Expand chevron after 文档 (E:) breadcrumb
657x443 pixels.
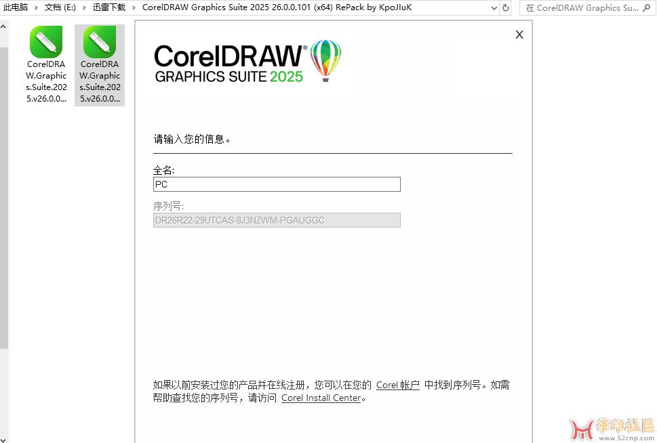84,7
